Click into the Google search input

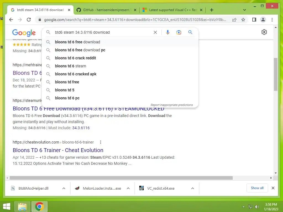(x=103, y=32)
